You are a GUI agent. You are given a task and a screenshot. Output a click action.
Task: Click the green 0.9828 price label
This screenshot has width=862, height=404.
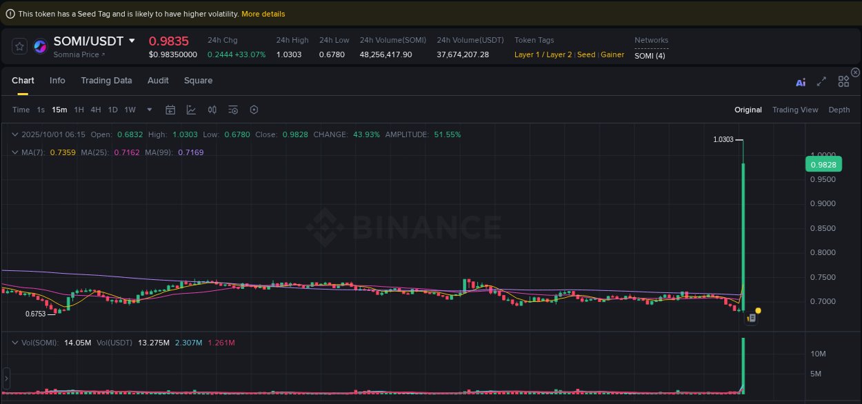[823, 164]
